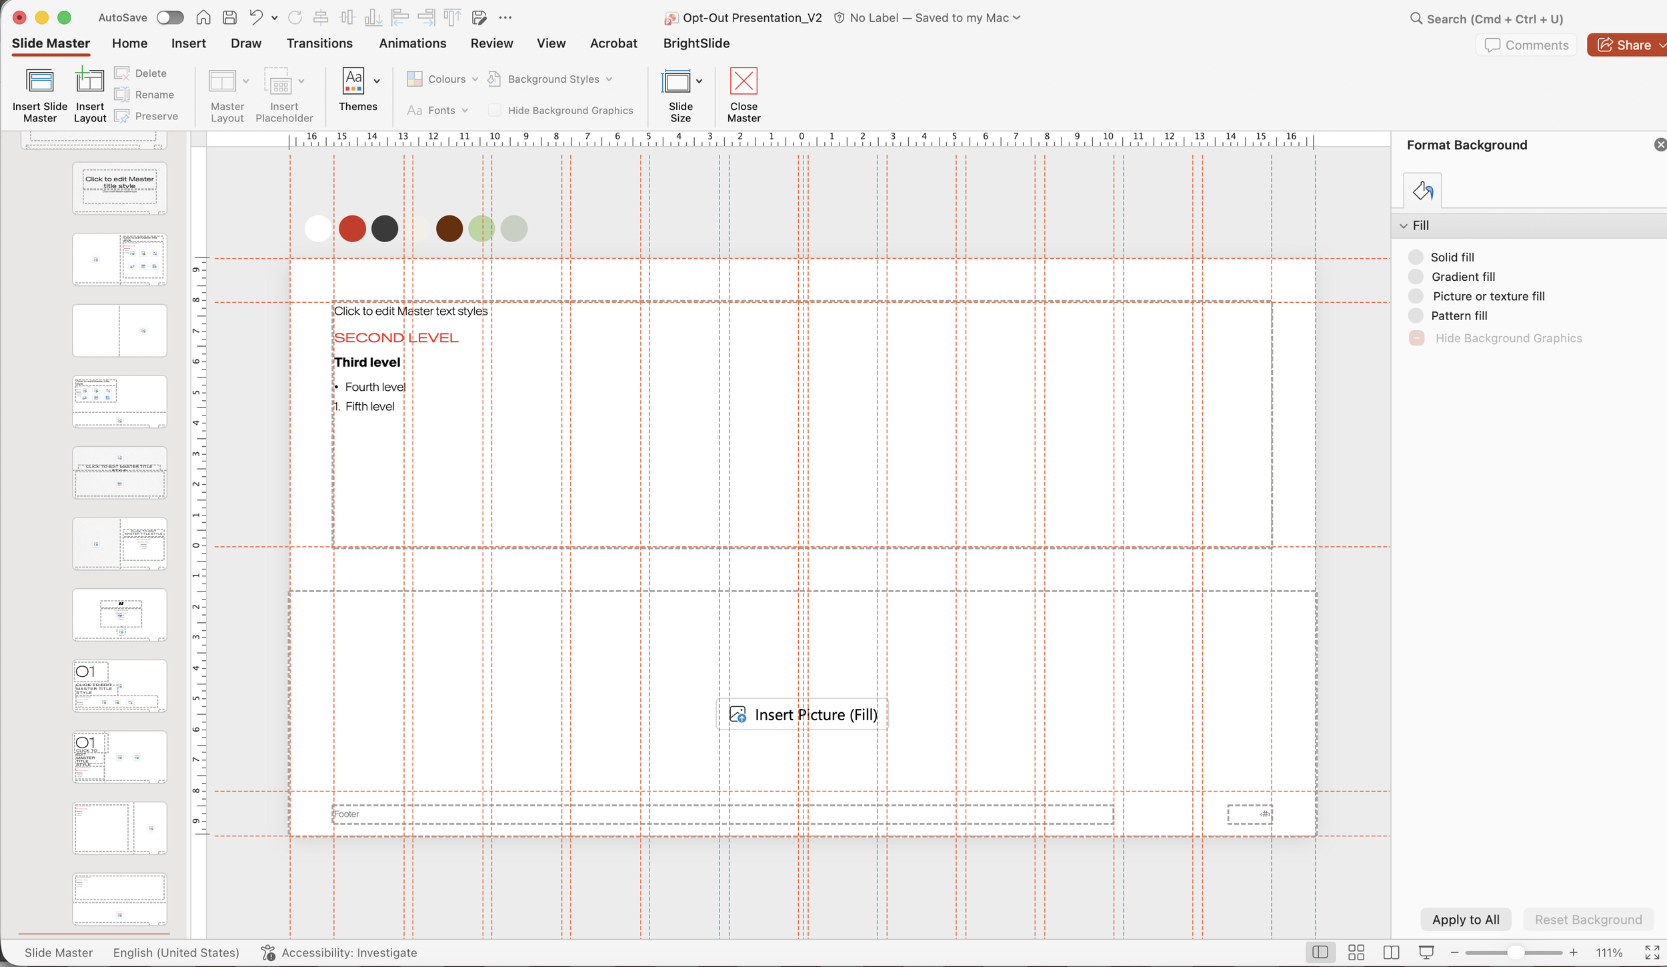Viewport: 1667px width, 967px height.
Task: Align objects to the right
Action: pos(426,17)
